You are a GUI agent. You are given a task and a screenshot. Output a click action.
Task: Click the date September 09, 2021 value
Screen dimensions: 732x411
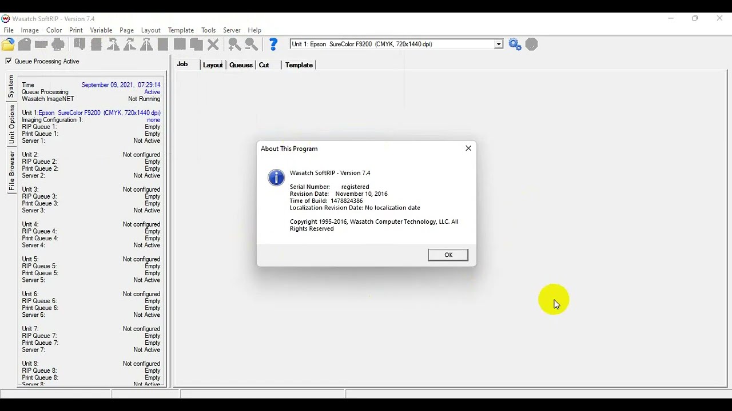121,85
